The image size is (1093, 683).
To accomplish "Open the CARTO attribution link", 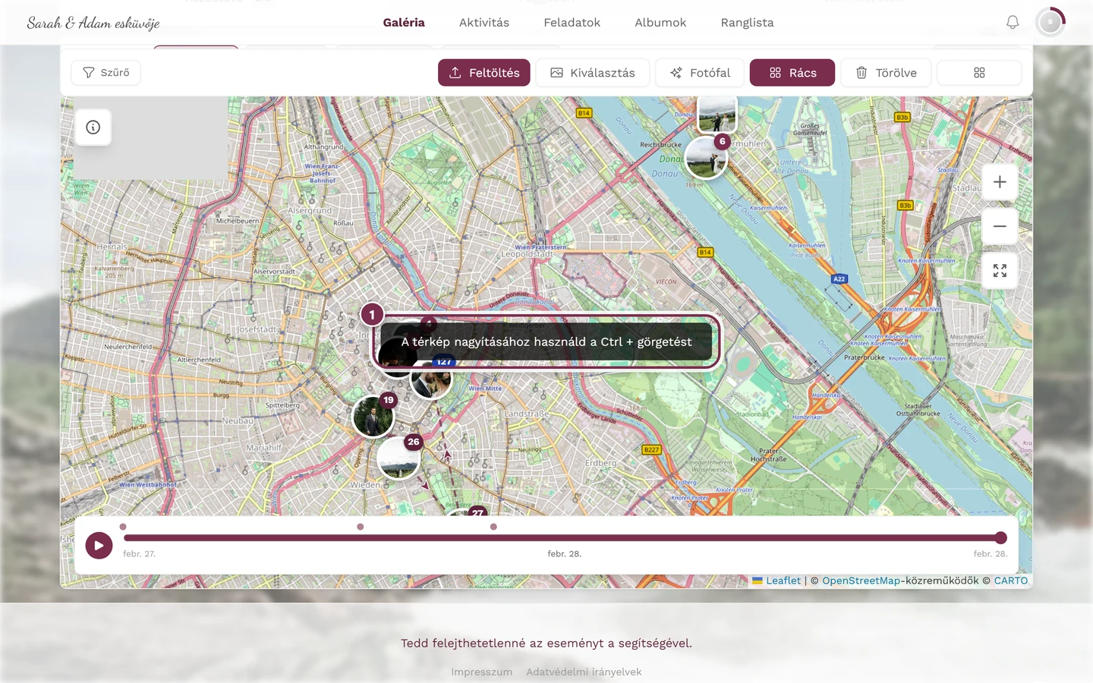I will (1011, 581).
